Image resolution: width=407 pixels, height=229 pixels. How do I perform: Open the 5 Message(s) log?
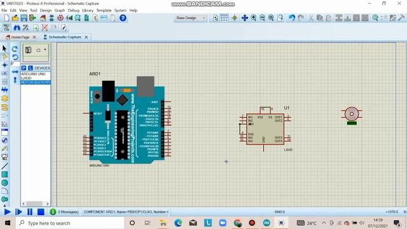(64, 212)
